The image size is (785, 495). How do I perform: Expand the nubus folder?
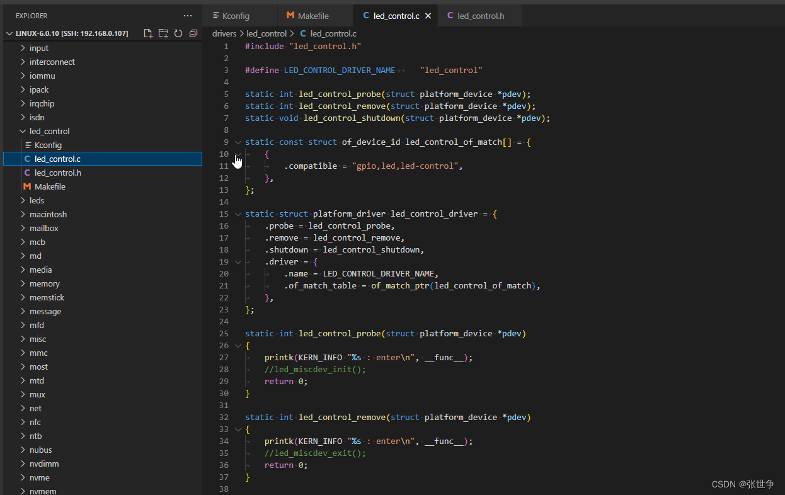coord(23,450)
